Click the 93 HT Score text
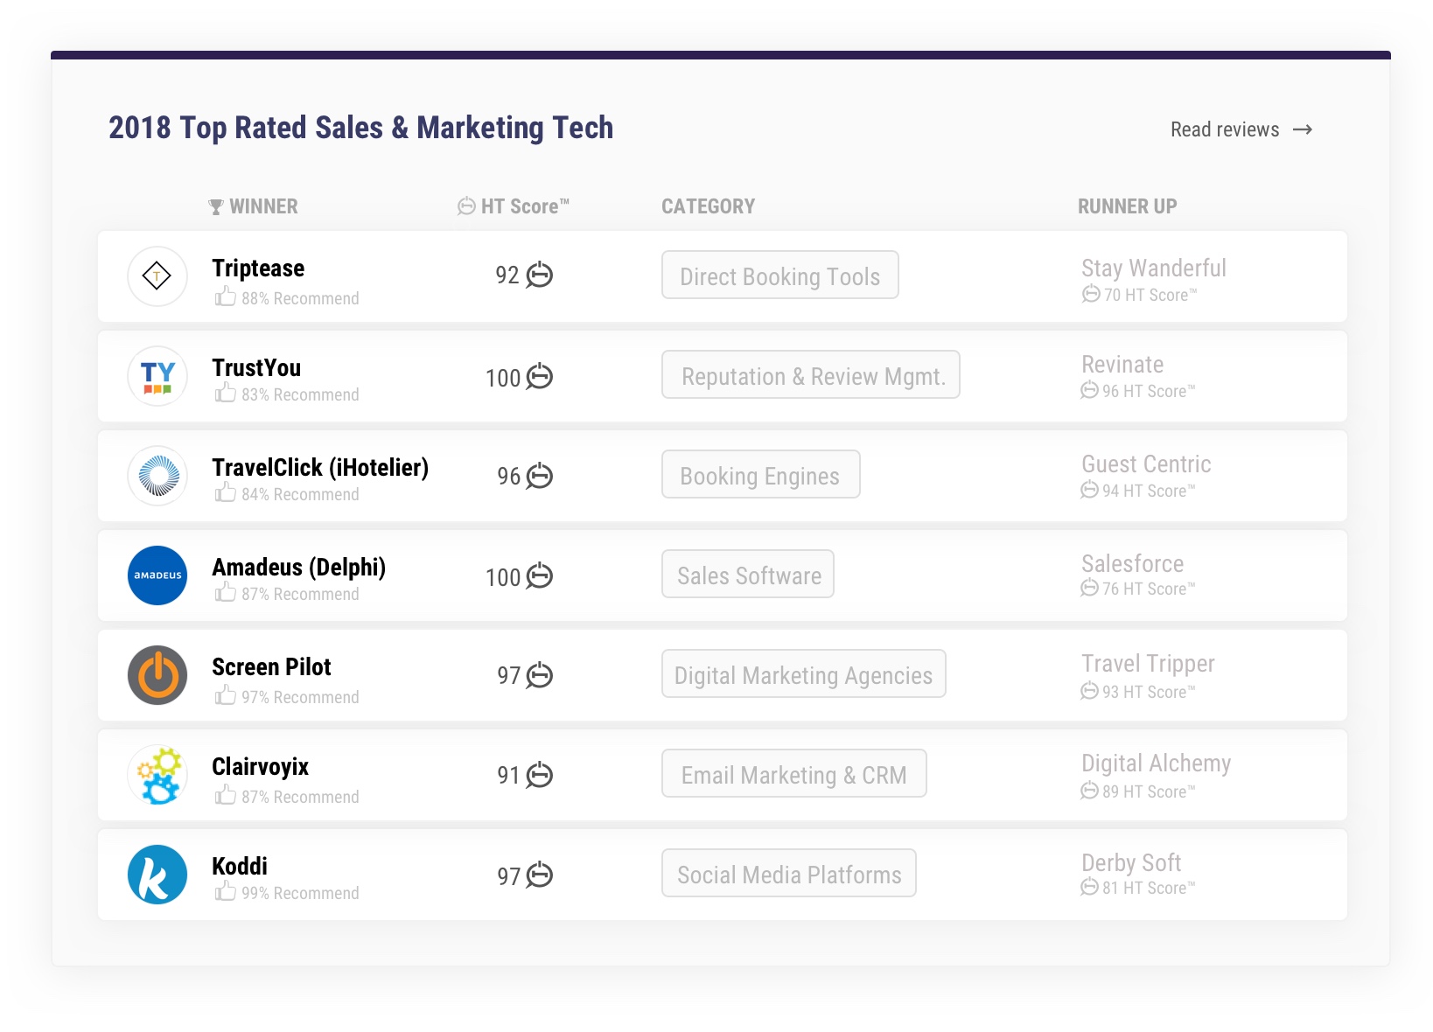This screenshot has width=1433, height=1032. (x=1148, y=693)
